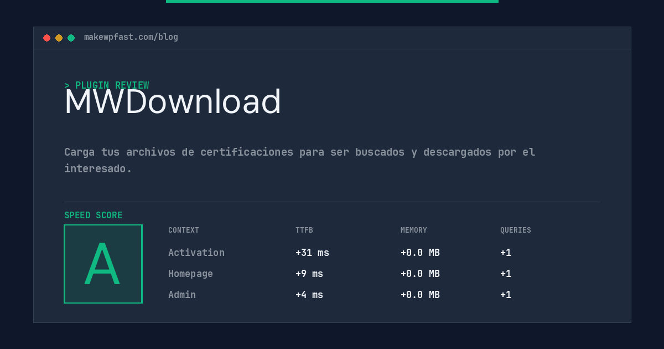This screenshot has width=664, height=349.
Task: Click the 'SPEED SCORE' label
Action: point(94,215)
